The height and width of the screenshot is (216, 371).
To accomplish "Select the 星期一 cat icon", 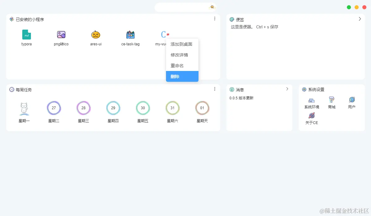I will click(24, 109).
